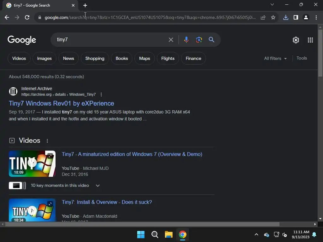The height and width of the screenshot is (242, 323).
Task: Click muted volume tray icon
Action: (x=285, y=234)
